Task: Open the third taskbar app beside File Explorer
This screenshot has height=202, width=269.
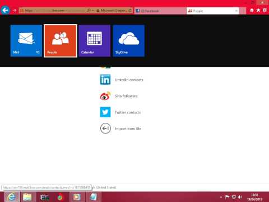Action: 45,197
